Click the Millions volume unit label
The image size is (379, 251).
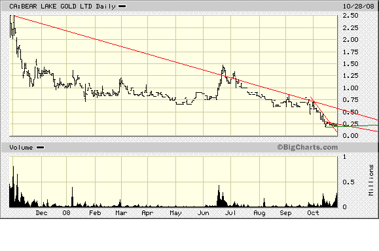point(371,180)
